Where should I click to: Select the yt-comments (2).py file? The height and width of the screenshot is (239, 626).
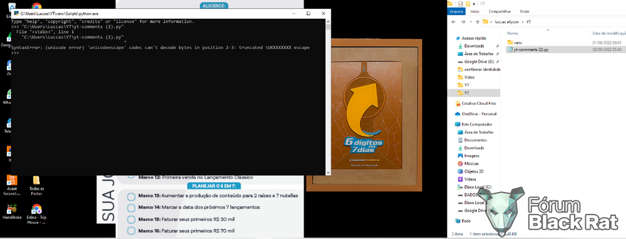[531, 49]
